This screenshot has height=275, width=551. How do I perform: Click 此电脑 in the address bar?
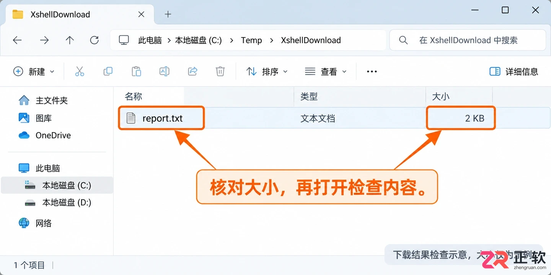point(150,40)
